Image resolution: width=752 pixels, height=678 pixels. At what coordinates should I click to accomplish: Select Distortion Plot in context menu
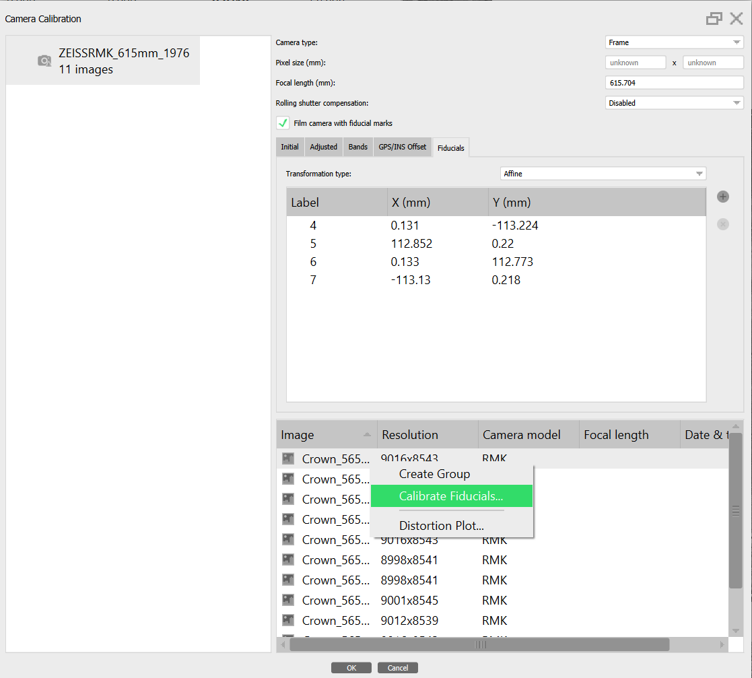[x=441, y=526]
